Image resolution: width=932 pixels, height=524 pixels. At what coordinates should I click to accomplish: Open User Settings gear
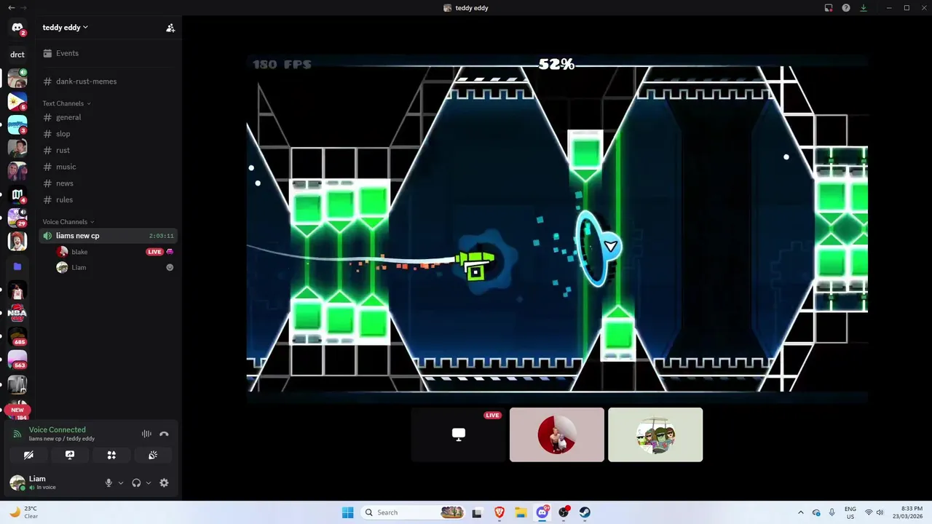point(164,483)
